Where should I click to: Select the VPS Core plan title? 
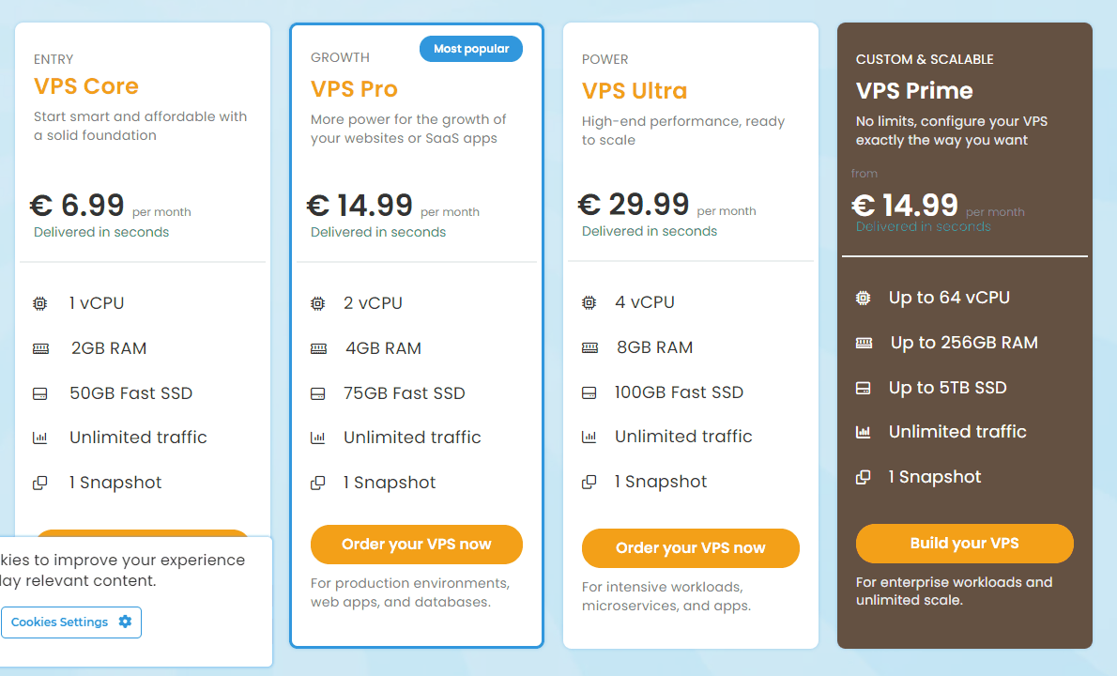point(86,86)
